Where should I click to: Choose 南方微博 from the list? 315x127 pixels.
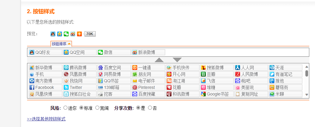point(45,81)
